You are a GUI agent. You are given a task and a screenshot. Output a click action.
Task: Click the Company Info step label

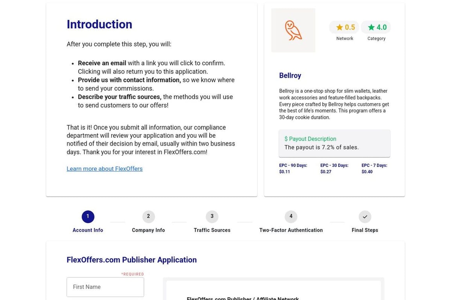click(148, 230)
